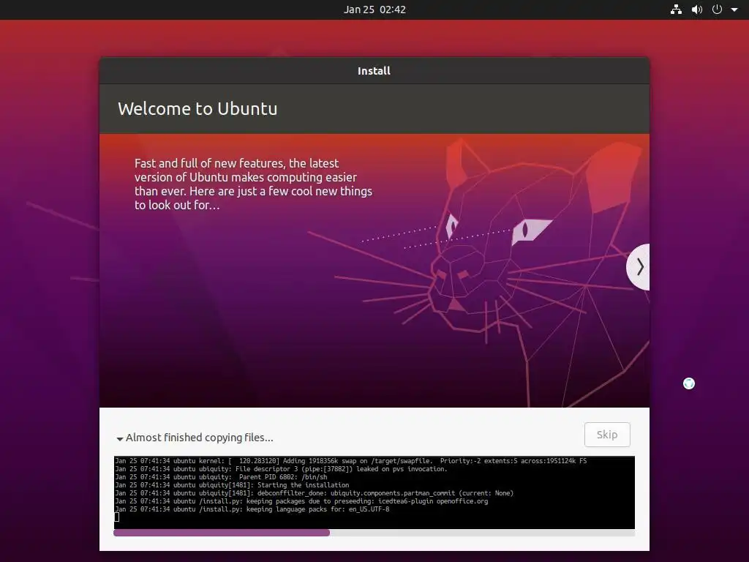Screen dimensions: 749x562
Task: Click the log line Starting the installation
Action: click(x=232, y=485)
